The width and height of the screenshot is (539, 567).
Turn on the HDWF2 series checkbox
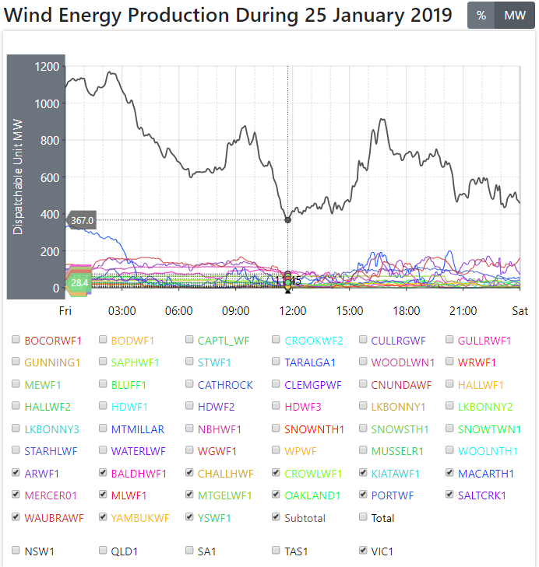point(190,407)
